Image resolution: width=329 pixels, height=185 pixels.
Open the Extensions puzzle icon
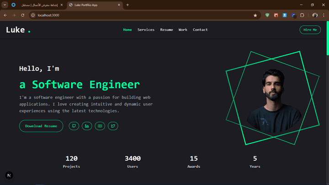point(302,15)
